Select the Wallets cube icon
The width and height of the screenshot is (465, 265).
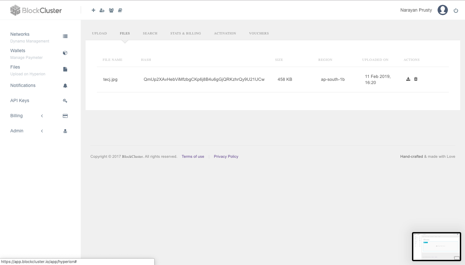click(x=65, y=53)
